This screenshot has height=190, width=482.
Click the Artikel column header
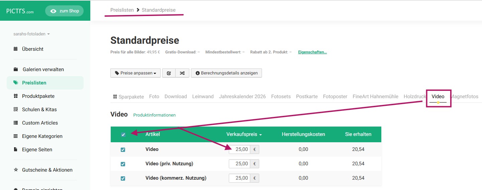[x=153, y=134]
